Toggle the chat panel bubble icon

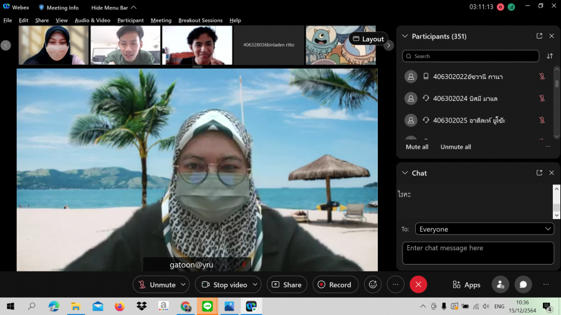coord(523,284)
